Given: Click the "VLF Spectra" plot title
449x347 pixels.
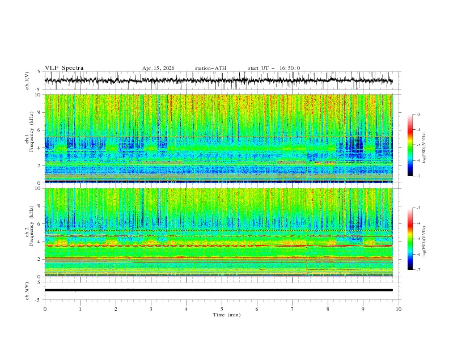Looking at the screenshot, I should 64,68.
